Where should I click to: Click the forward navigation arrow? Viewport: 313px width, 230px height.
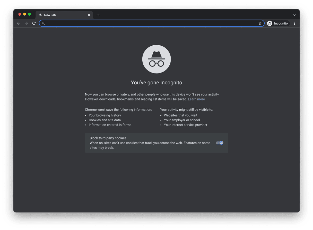(x=26, y=23)
